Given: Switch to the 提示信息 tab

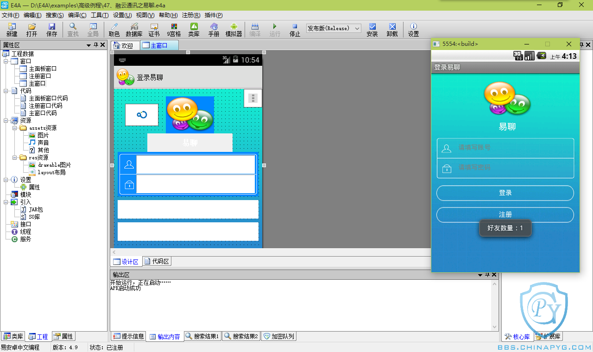Looking at the screenshot, I should [128, 336].
